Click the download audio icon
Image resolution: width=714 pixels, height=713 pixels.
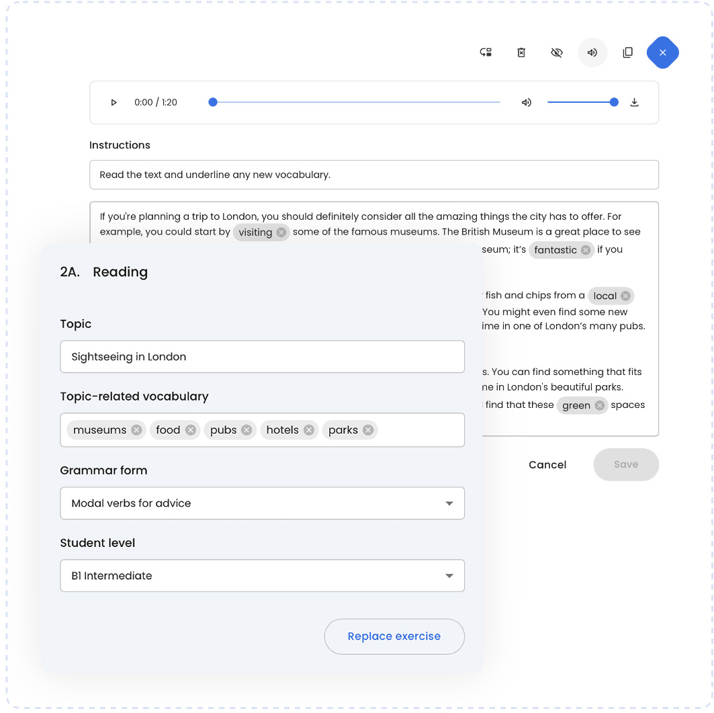[635, 102]
